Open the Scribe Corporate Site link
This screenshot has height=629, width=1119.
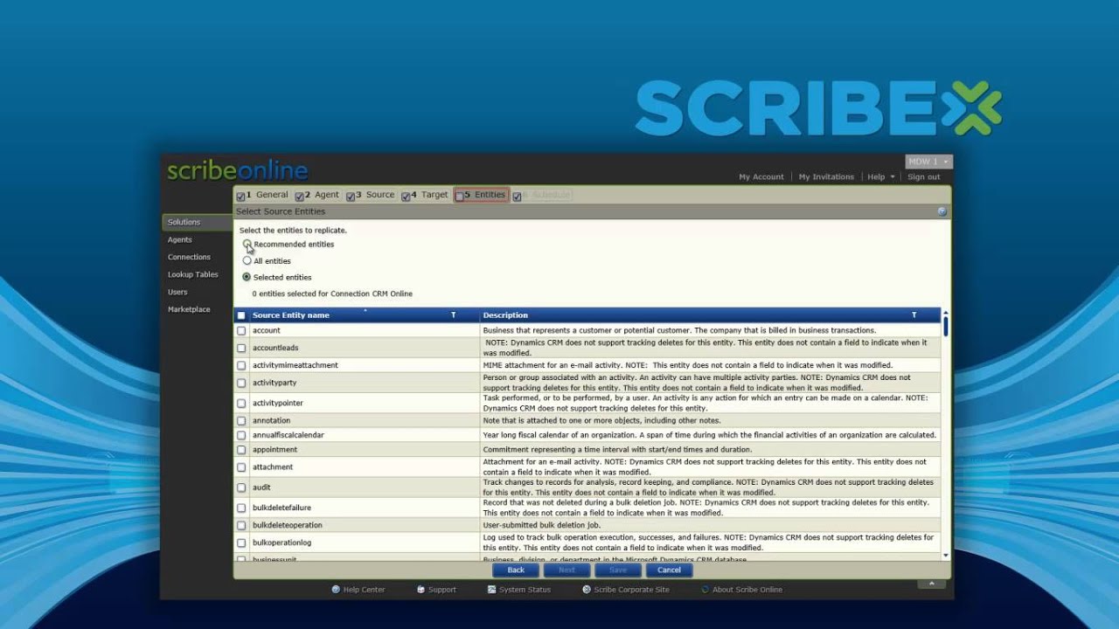click(x=631, y=590)
